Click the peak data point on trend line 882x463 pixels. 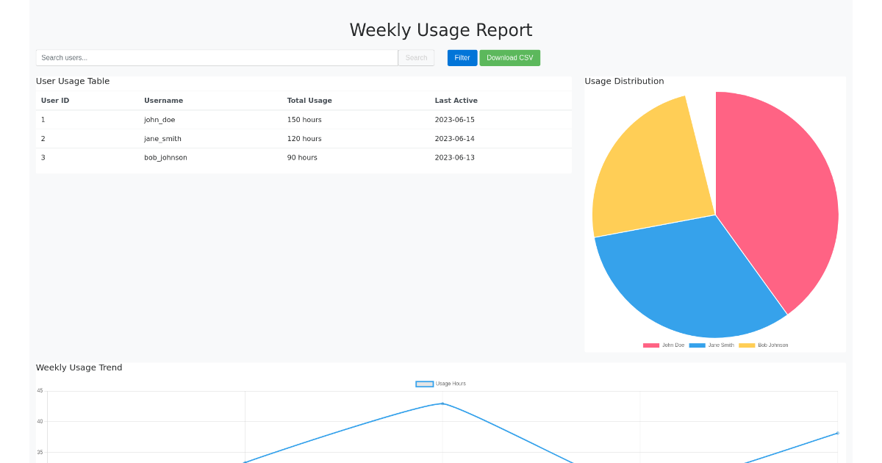[442, 403]
